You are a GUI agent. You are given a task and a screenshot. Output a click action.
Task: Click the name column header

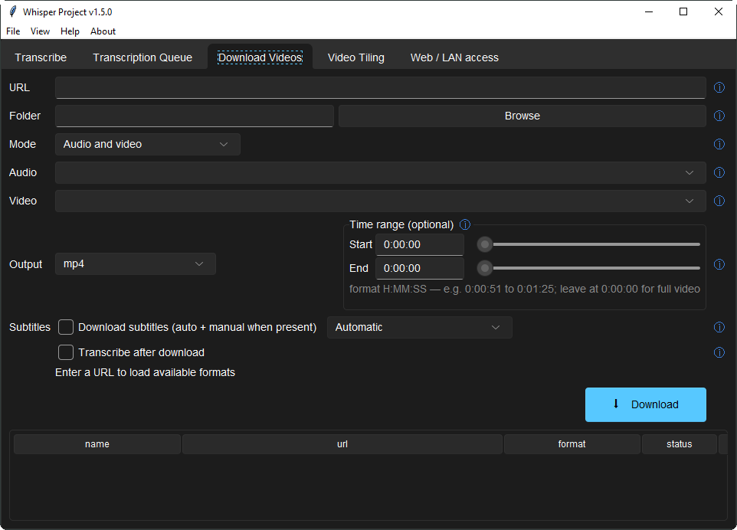[x=97, y=444]
